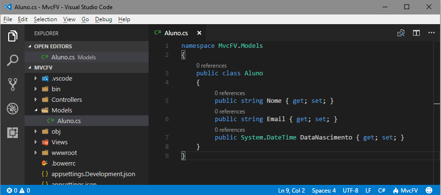Change language mode via C# status item
The image size is (441, 195).
tap(382, 191)
